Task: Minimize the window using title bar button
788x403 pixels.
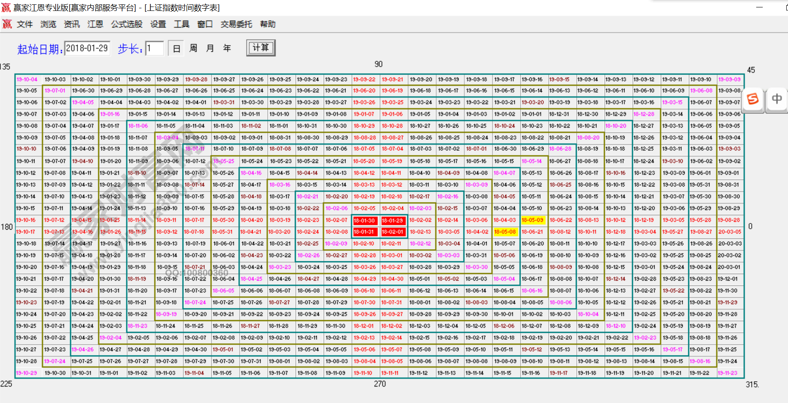Action: (x=759, y=7)
